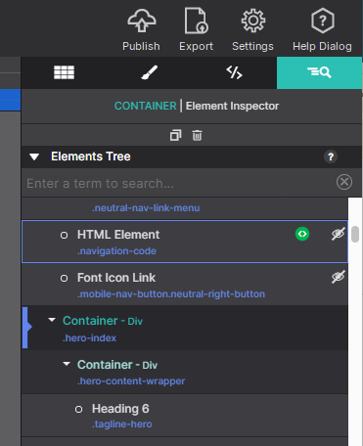Switch to the grid layout panel tab
Viewport: 363px width, 446px height.
(64, 72)
